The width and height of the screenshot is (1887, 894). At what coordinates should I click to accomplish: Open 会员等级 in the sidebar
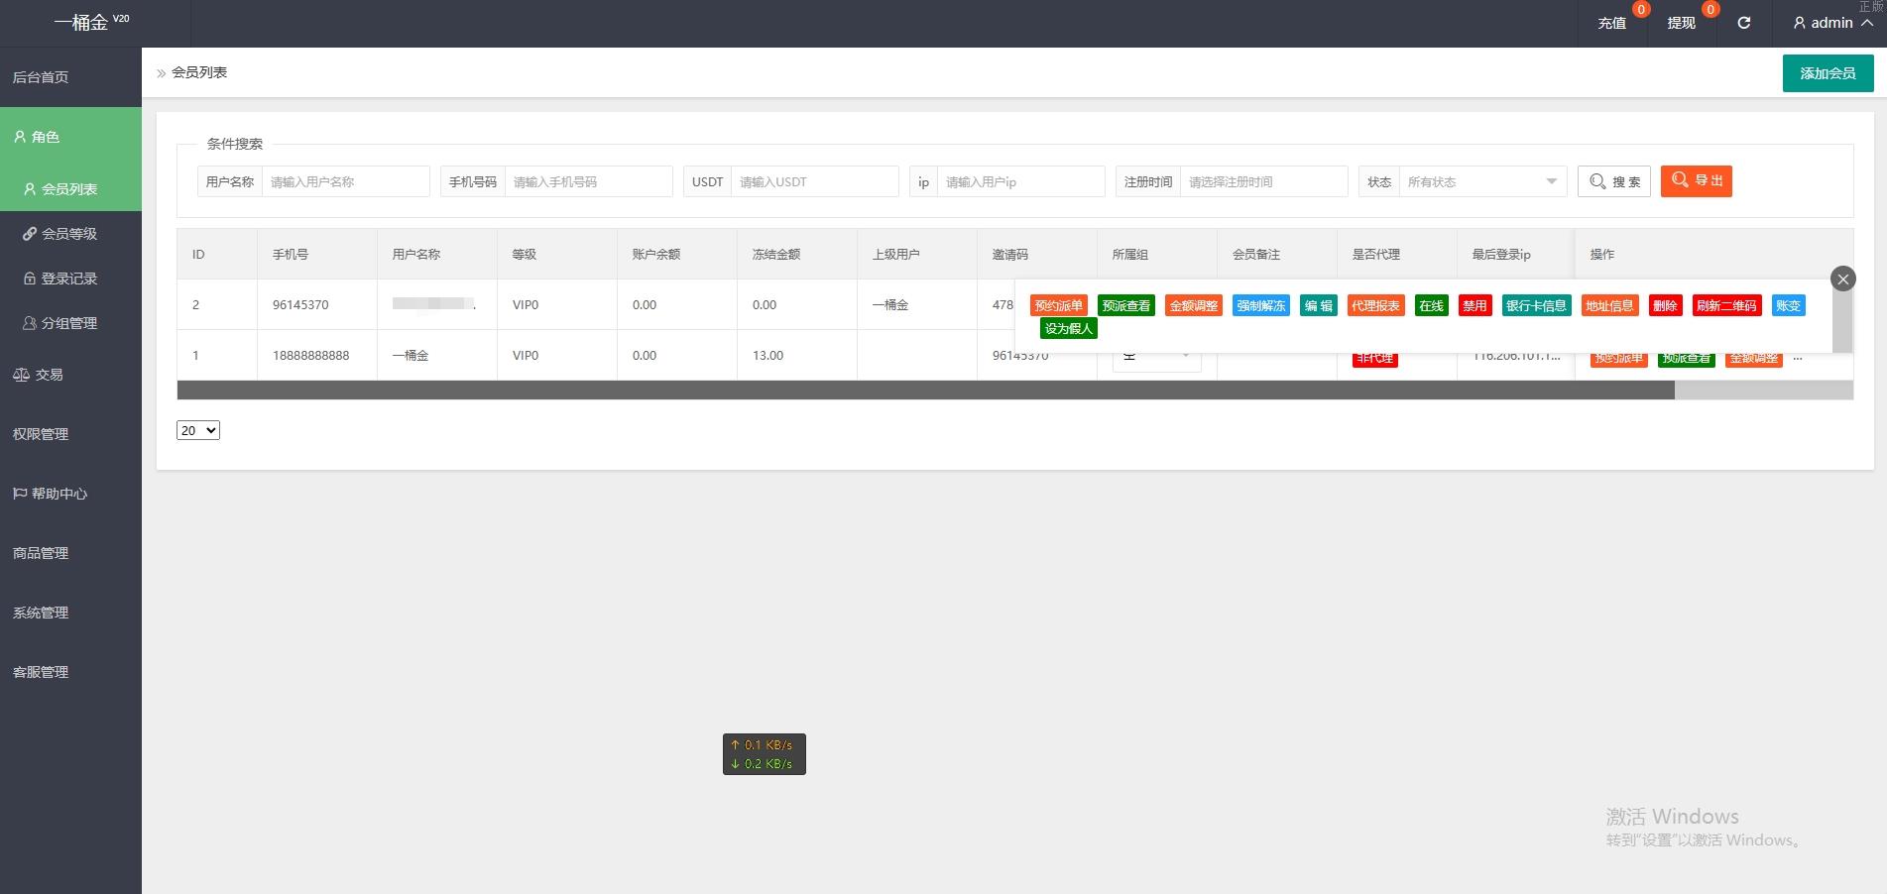coord(68,234)
